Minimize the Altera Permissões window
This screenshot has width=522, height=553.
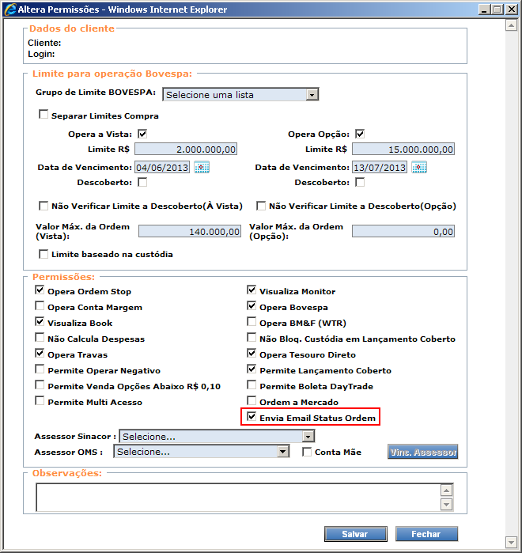point(484,9)
